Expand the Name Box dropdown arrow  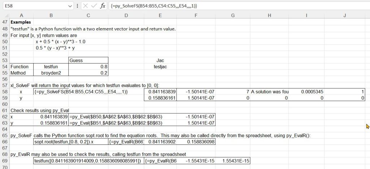[x=70, y=6]
